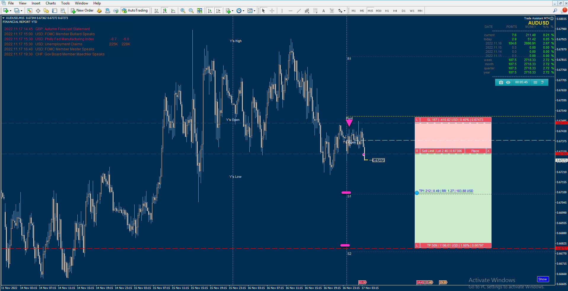Select the equidistant channel tool

tap(307, 11)
